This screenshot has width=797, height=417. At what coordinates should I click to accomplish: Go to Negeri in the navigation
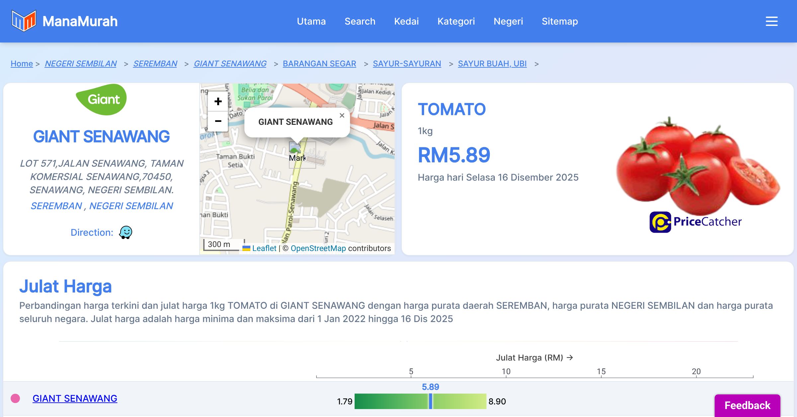pyautogui.click(x=508, y=21)
